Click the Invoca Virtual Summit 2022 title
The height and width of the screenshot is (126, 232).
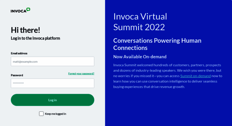[140, 22]
